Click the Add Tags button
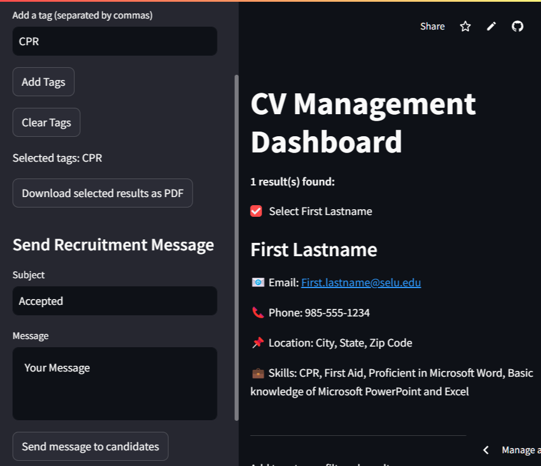This screenshot has height=466, width=541. [43, 82]
